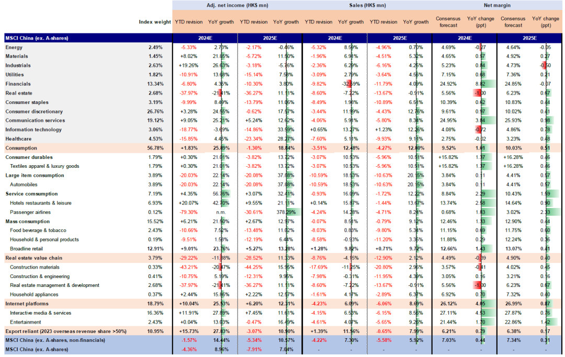Click the "Sales (HK$ mn)" group header
Viewport: 565px width, 357px height.
(x=368, y=5)
